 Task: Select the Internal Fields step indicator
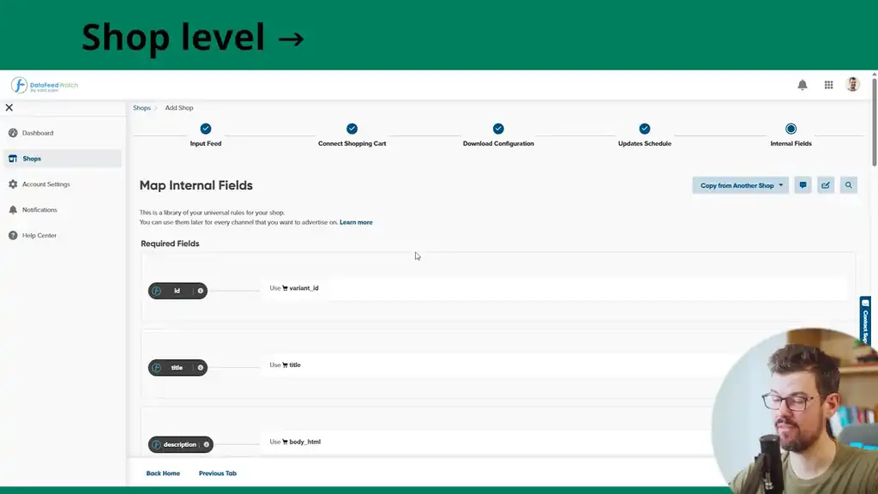791,127
